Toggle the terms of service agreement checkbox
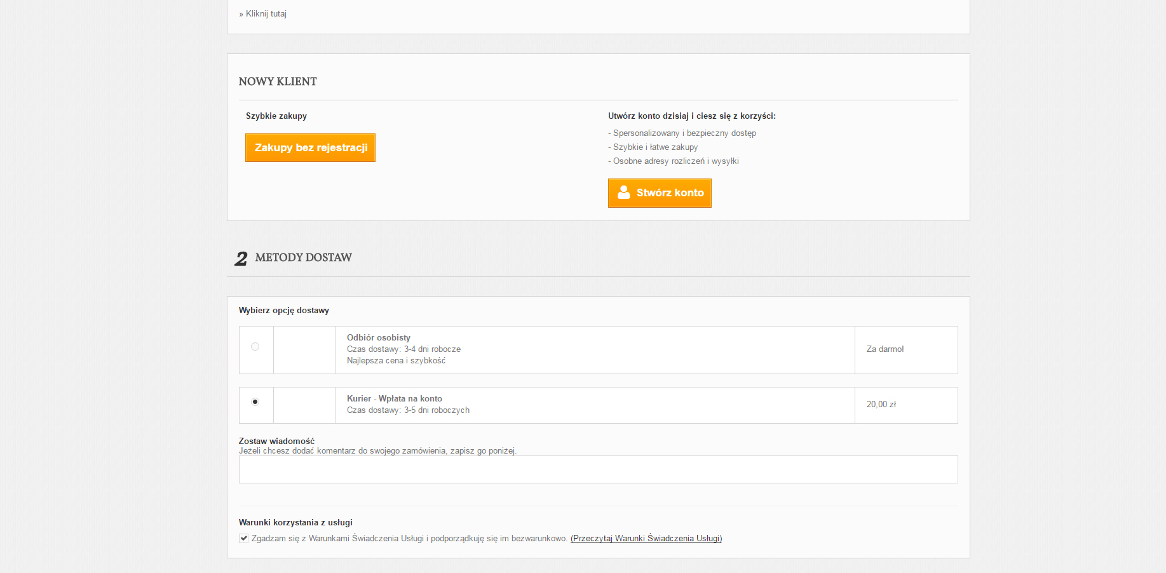 pos(244,539)
